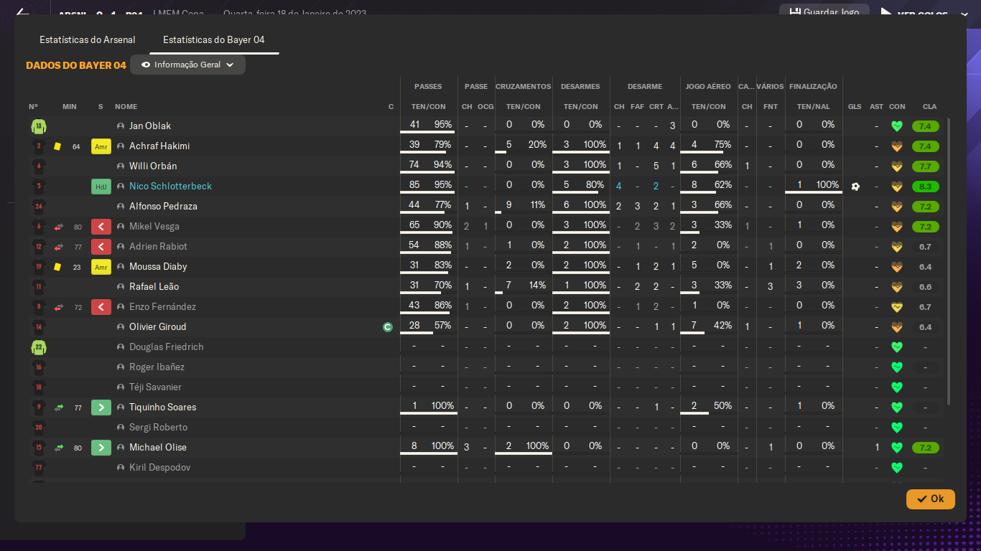This screenshot has height=551, width=981.
Task: Open the Informação Geral view dropdown
Action: pos(188,65)
